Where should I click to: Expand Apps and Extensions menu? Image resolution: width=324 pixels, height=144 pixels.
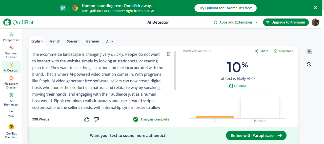236,22
